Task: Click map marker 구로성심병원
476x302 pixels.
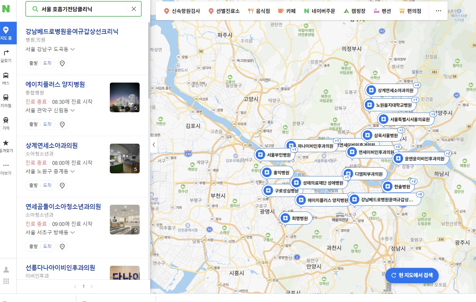Action: 283,191
